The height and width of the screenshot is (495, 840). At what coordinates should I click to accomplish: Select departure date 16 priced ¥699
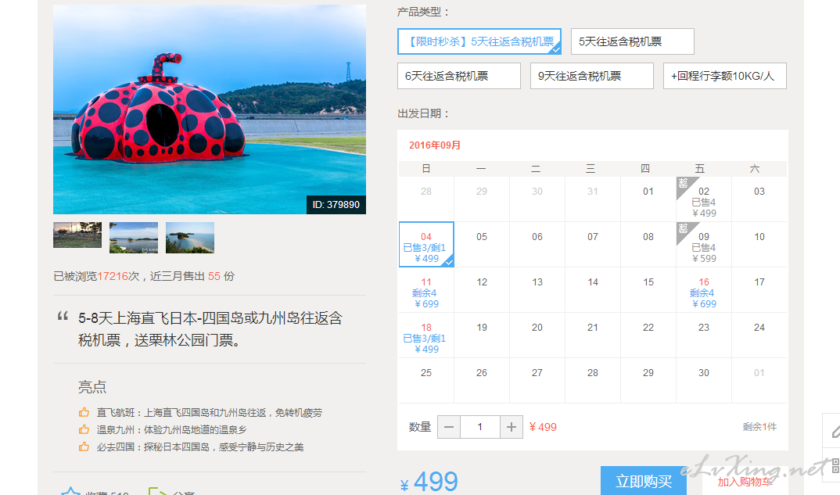[x=704, y=290]
